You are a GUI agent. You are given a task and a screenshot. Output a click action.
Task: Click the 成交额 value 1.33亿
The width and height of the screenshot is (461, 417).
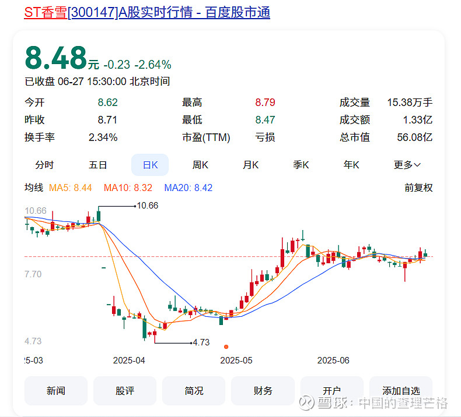pos(417,120)
